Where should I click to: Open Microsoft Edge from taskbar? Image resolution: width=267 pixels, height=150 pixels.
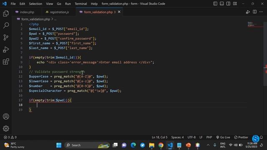pos(133,145)
